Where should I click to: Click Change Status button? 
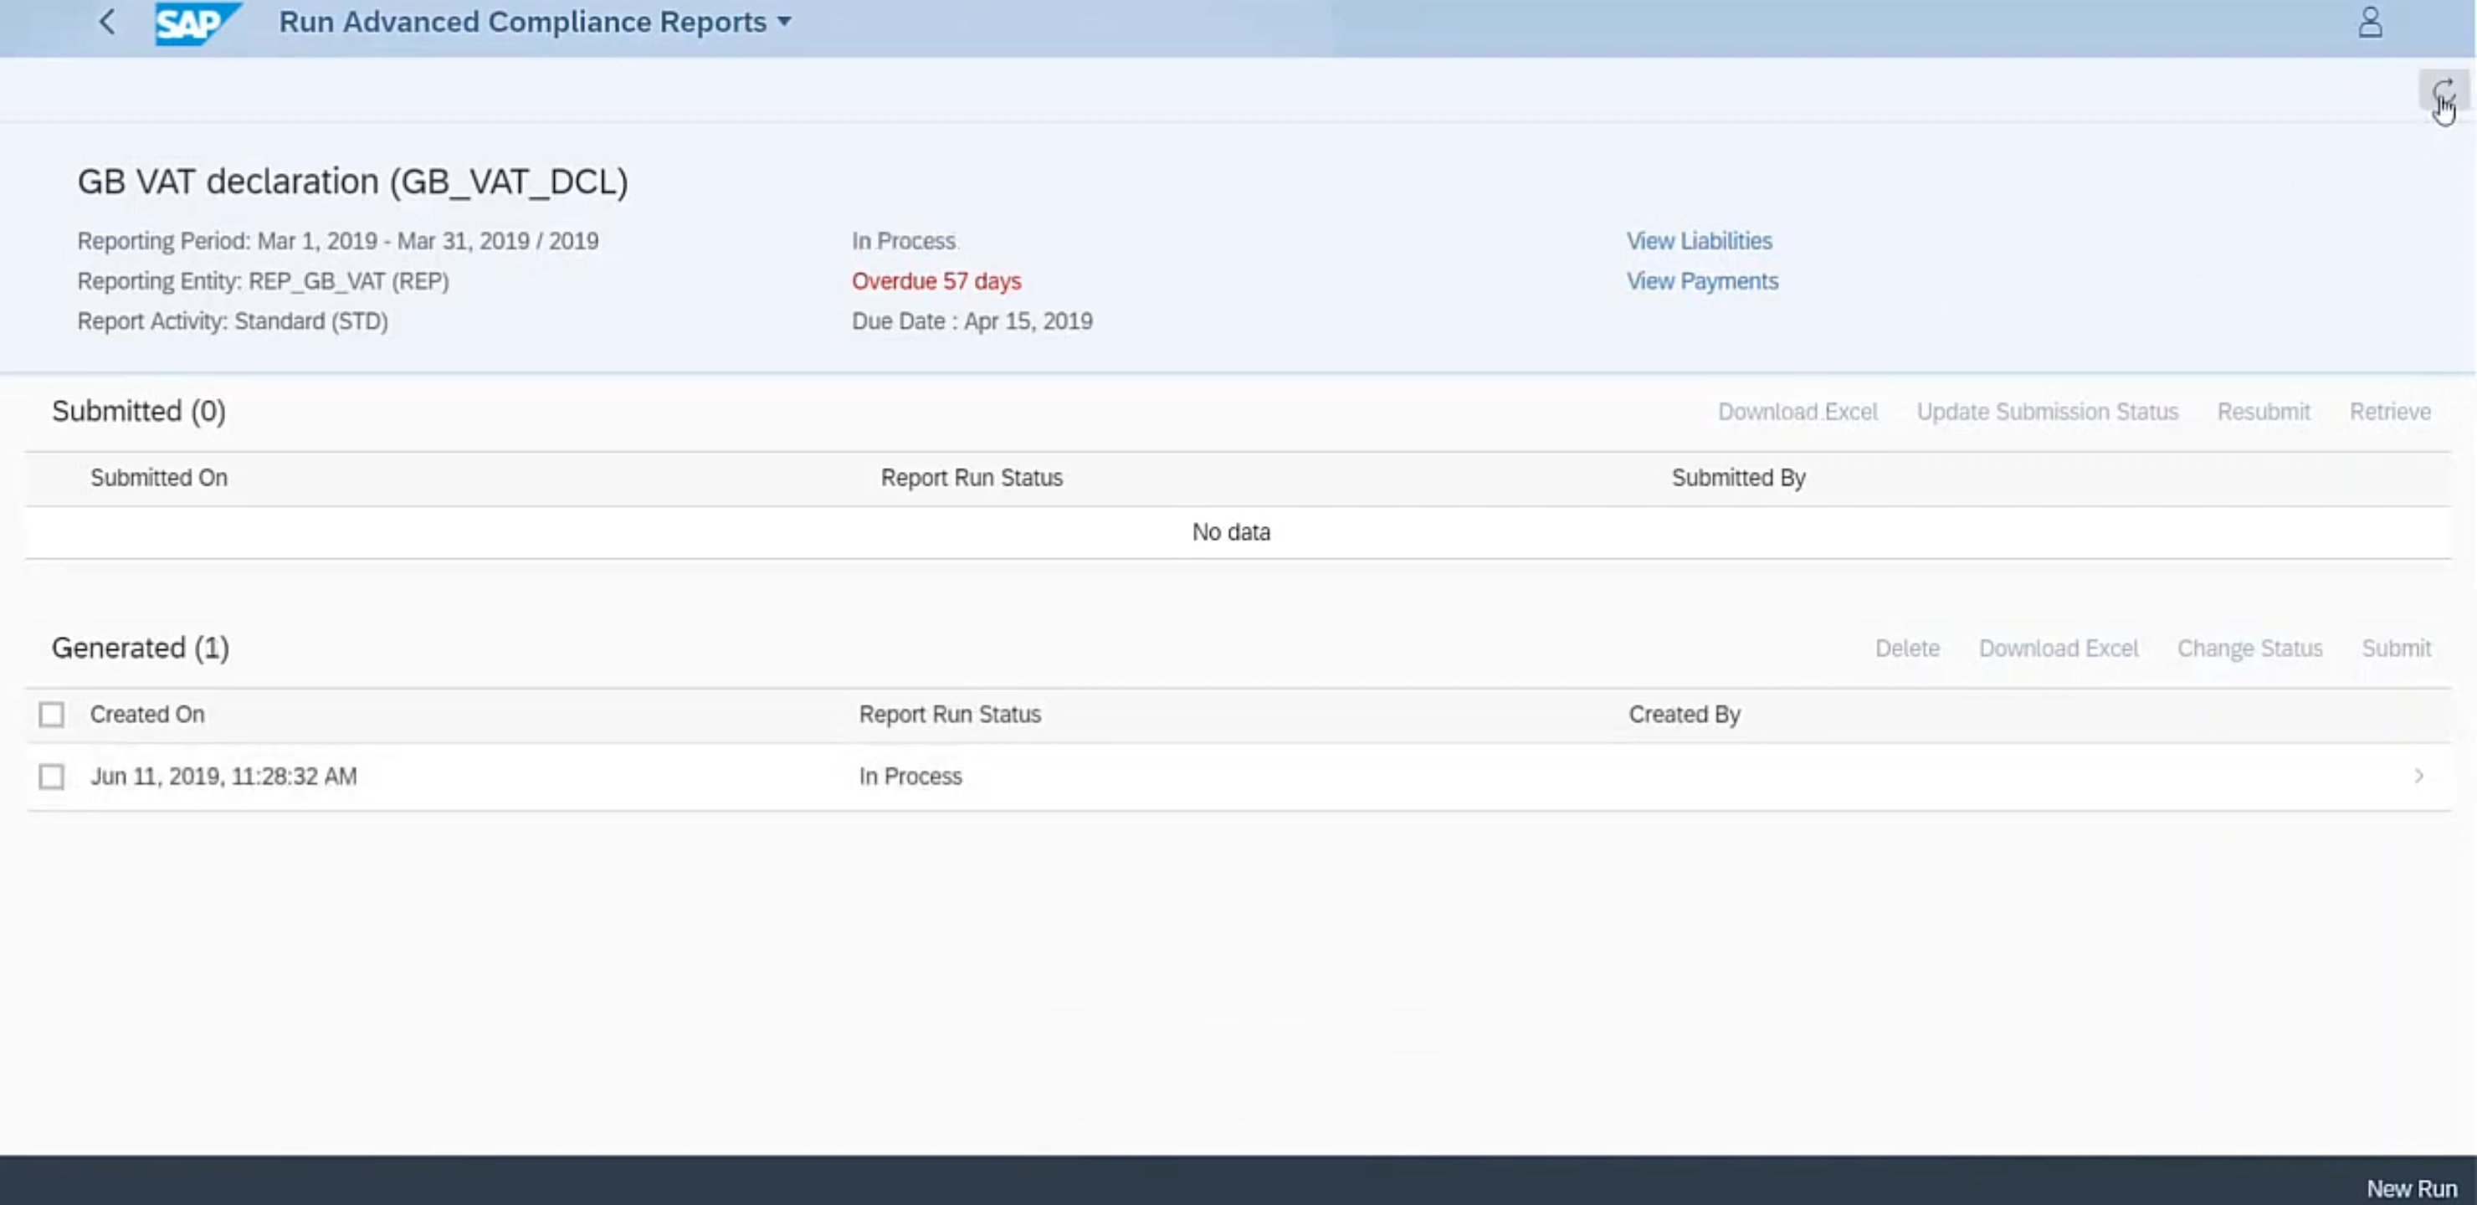pos(2249,649)
